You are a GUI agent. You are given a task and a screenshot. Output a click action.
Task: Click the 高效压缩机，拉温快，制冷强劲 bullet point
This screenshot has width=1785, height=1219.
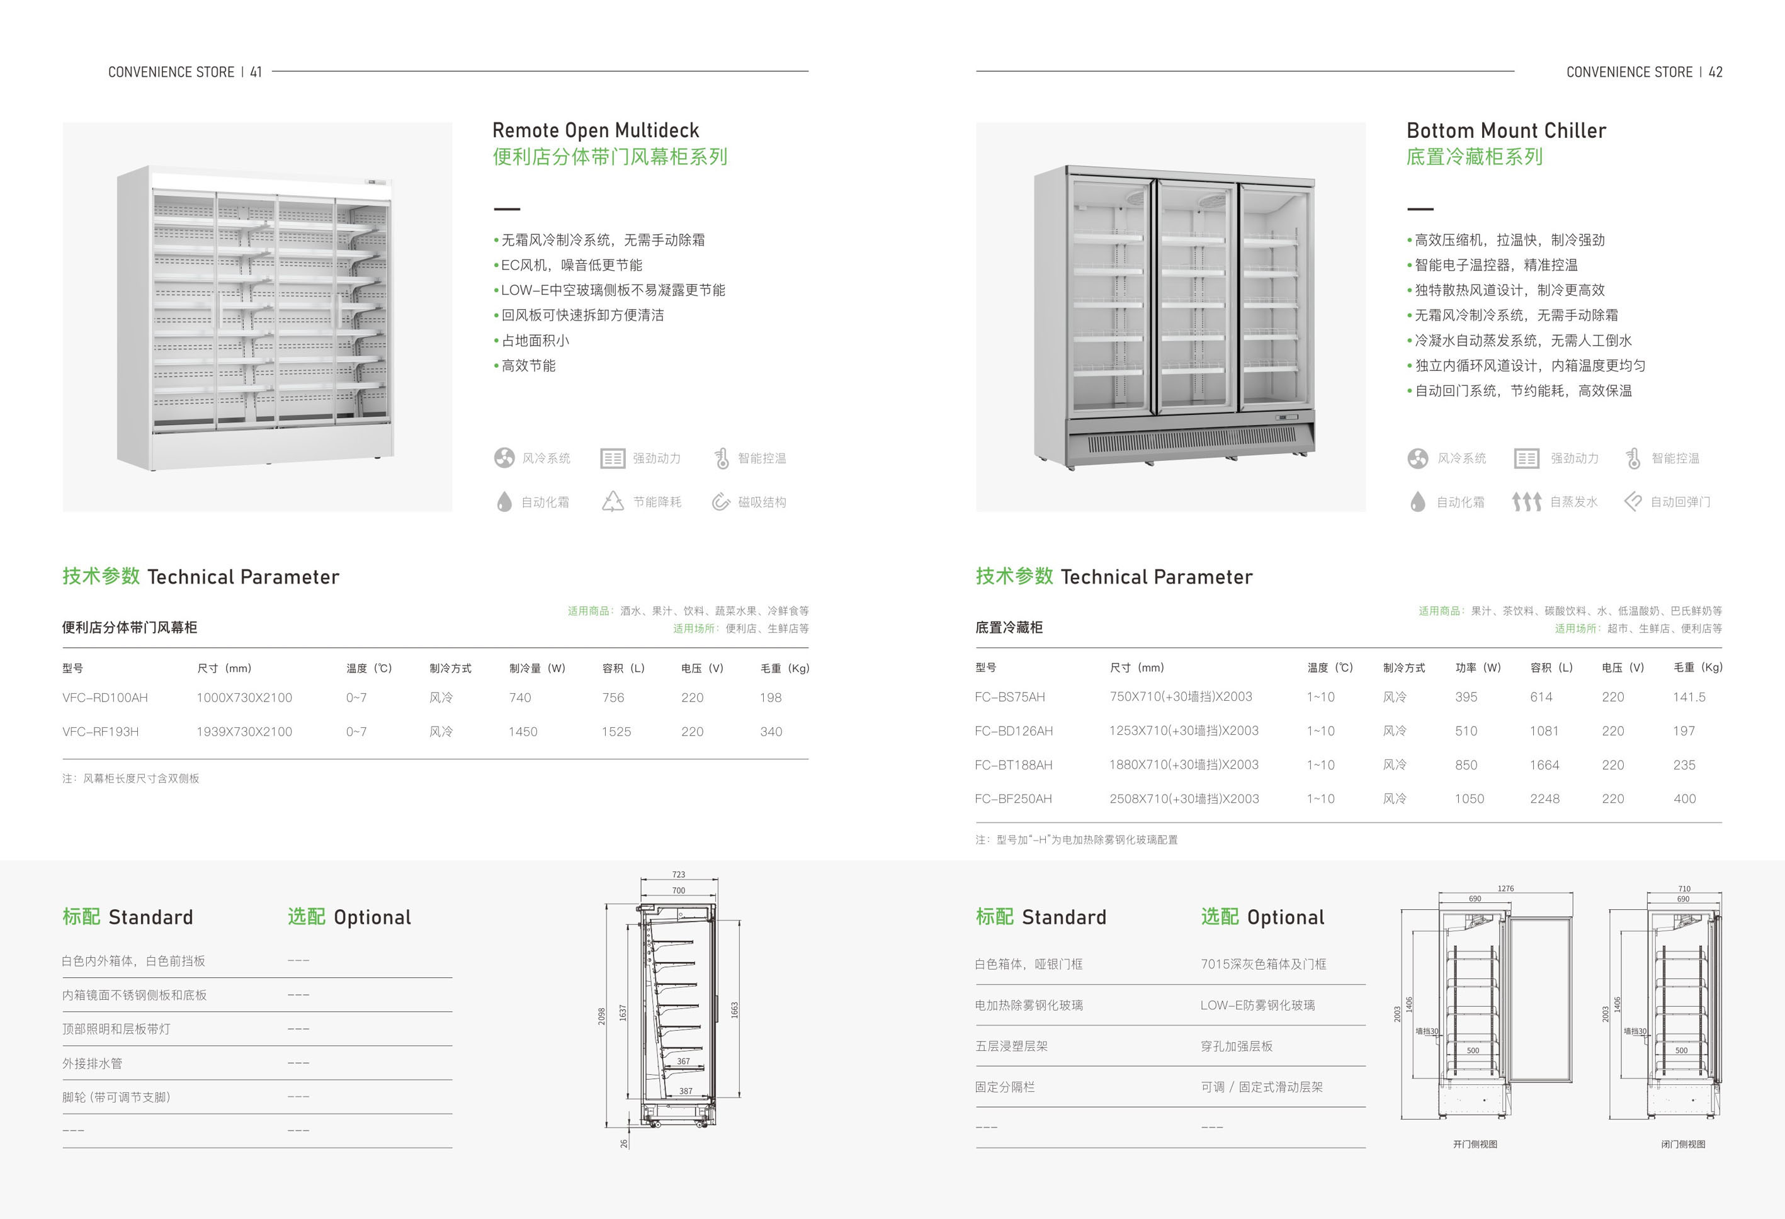pyautogui.click(x=1505, y=240)
